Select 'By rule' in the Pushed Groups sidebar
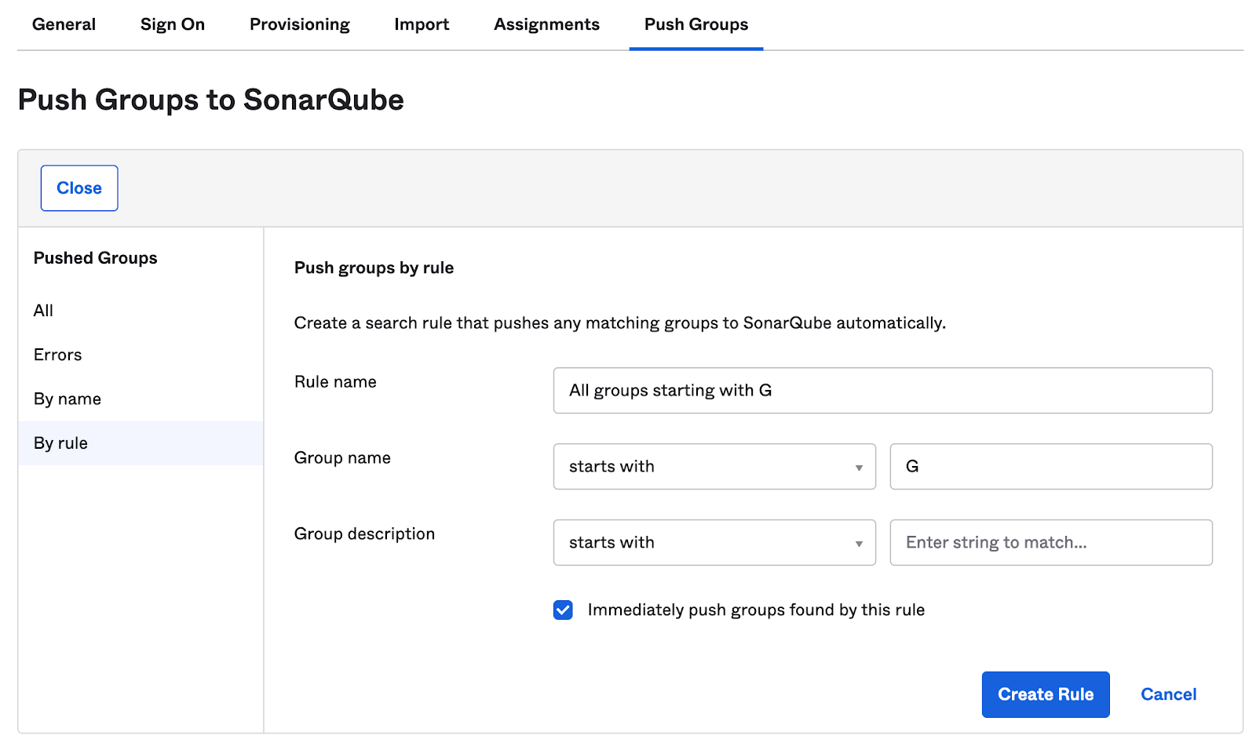 tap(60, 443)
